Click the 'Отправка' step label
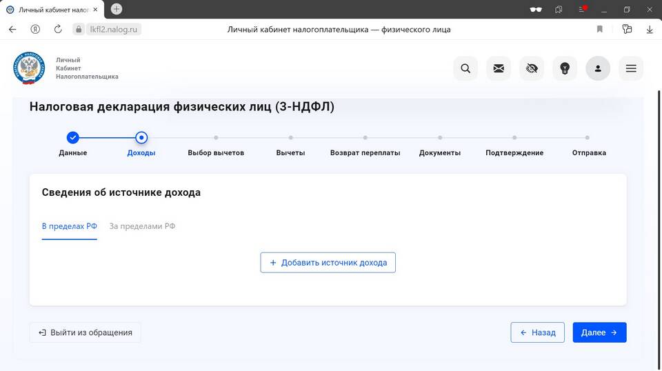Screen dimensions: 662x371 coord(589,153)
